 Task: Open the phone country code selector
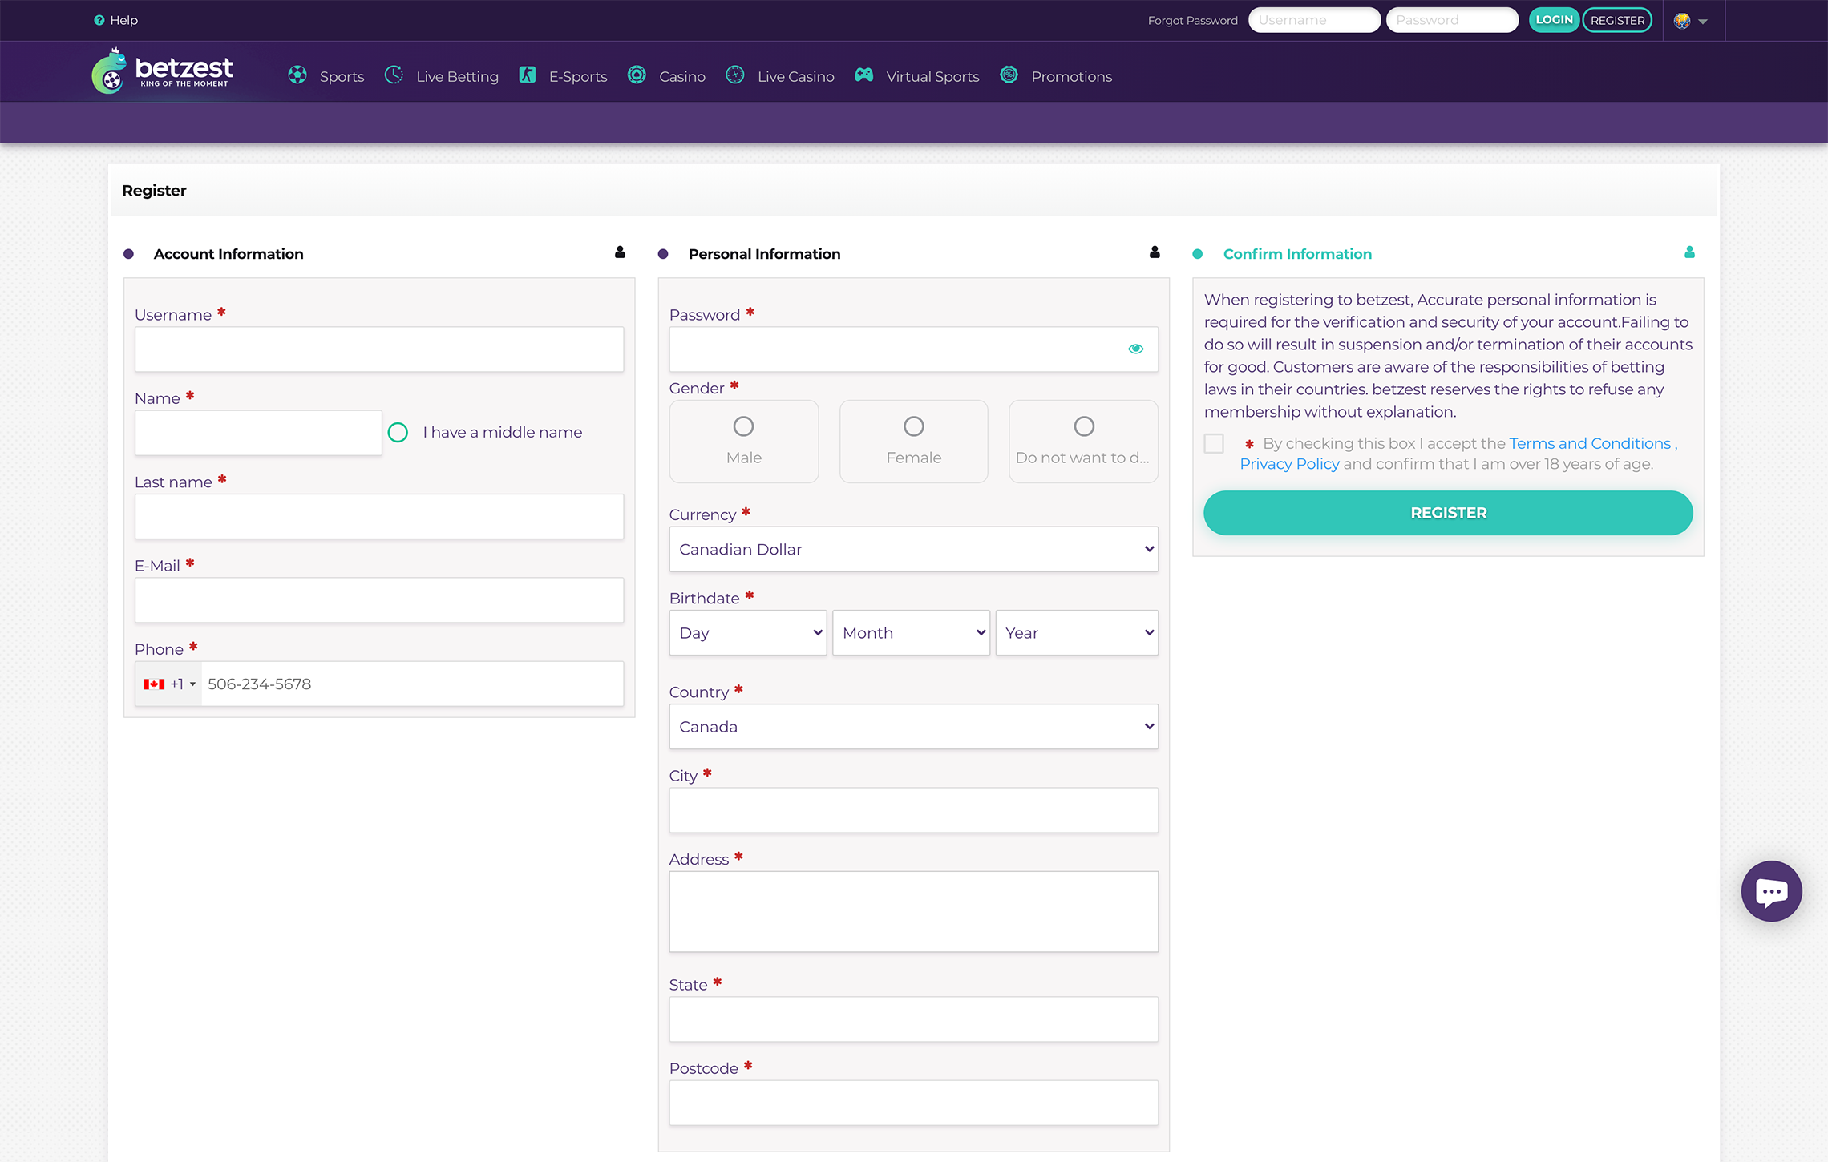(169, 684)
